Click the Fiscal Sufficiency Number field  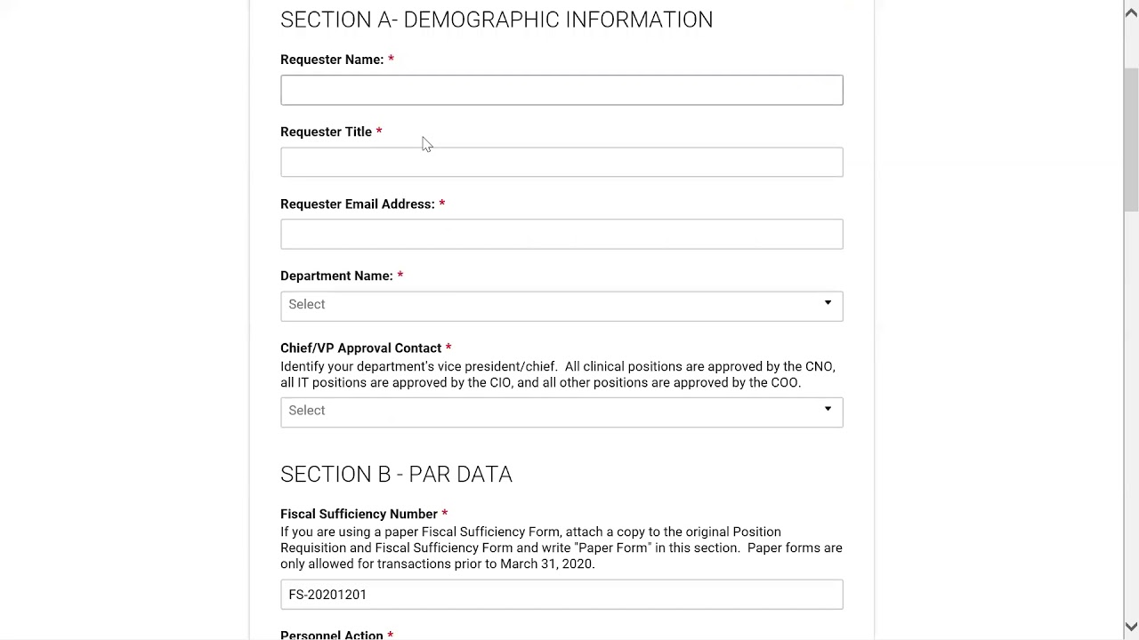coord(561,595)
